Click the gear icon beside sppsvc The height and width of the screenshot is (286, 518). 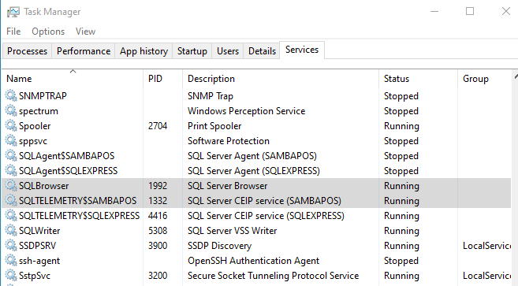pos(11,141)
